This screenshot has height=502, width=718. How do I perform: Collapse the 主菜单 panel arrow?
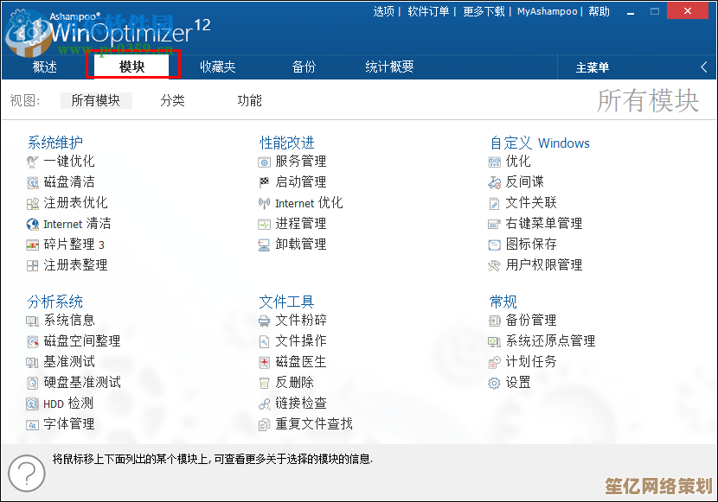point(704,67)
